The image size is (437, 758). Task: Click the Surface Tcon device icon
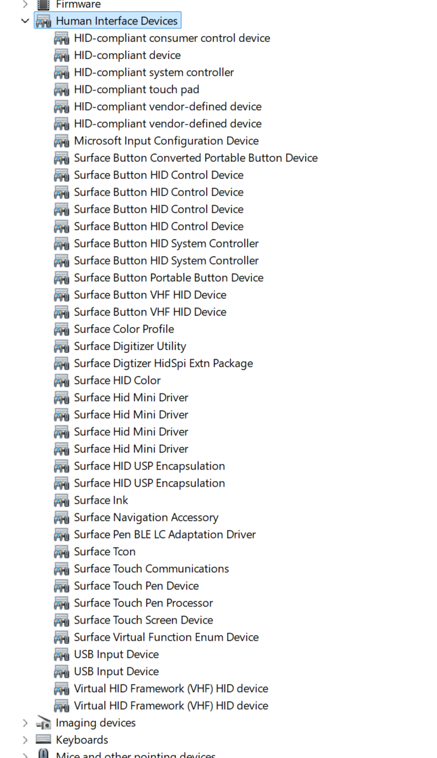click(x=62, y=551)
